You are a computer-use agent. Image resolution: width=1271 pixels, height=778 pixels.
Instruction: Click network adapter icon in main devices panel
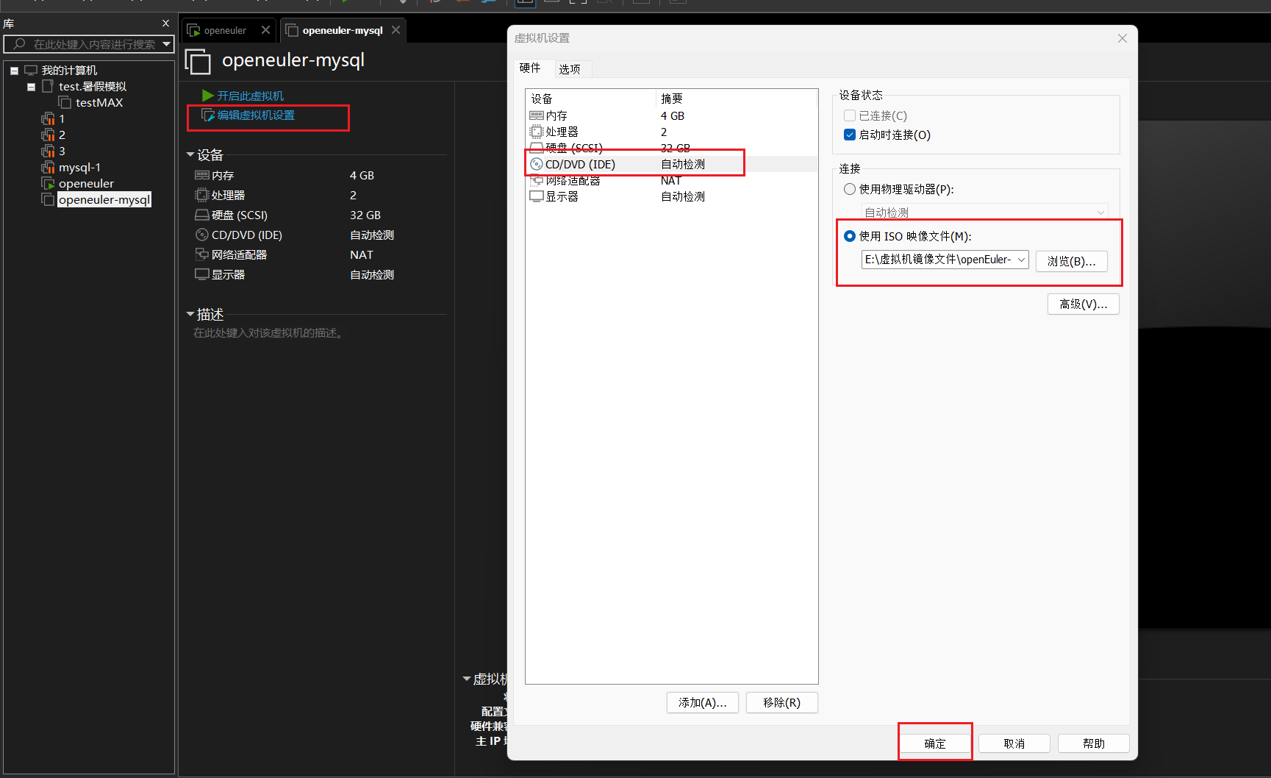(x=202, y=254)
